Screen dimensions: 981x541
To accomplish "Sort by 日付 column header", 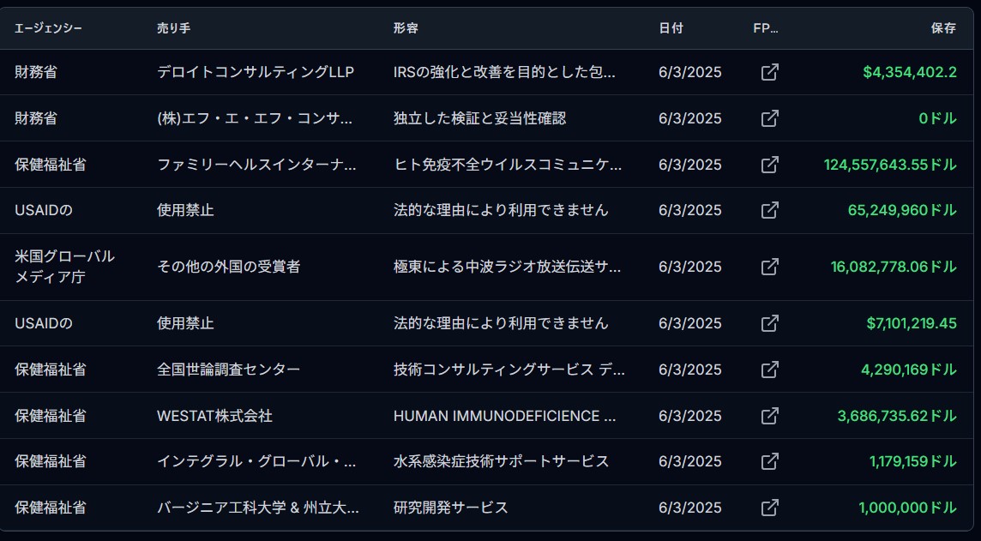I will point(671,28).
